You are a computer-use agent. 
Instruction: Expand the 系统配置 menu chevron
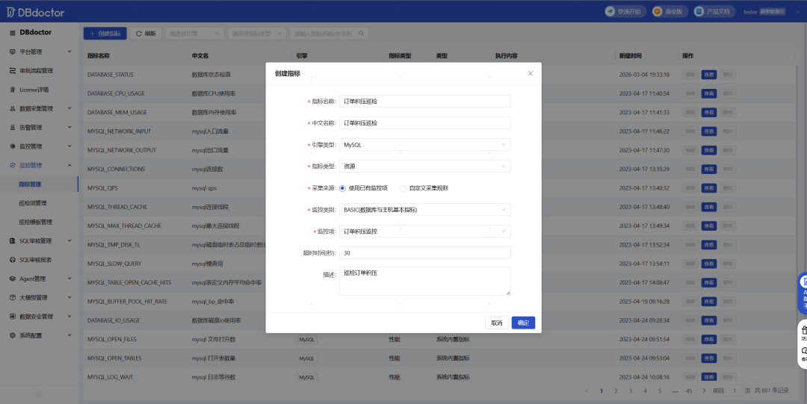(69, 335)
